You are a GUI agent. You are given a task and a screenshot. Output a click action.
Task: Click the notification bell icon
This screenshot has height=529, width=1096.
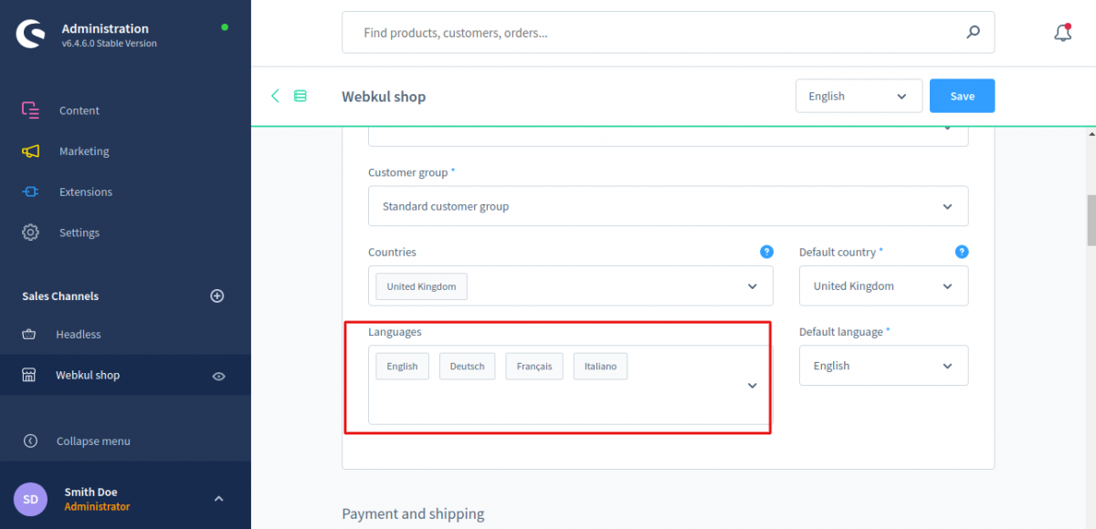pyautogui.click(x=1062, y=33)
